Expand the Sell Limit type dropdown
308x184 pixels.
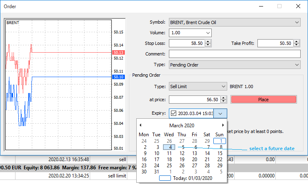(223, 86)
